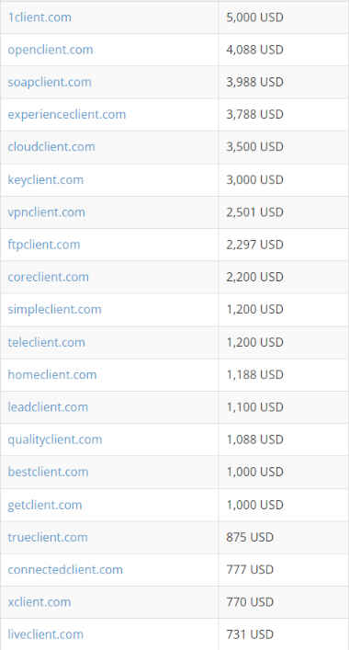Open trueclient.com domain link
This screenshot has width=349, height=650.
[48, 537]
